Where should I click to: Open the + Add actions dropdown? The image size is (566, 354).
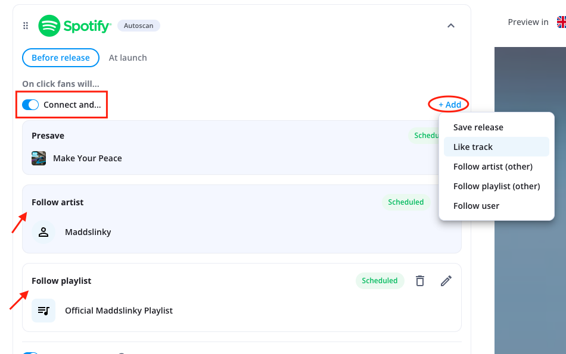click(x=449, y=105)
